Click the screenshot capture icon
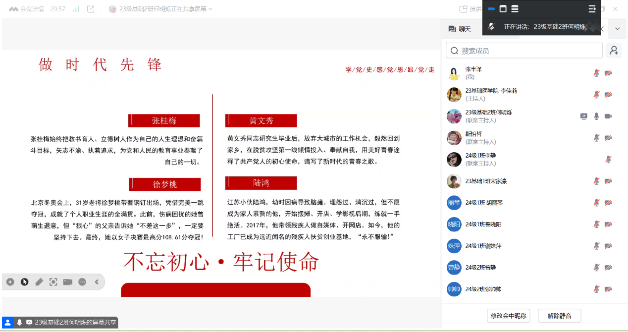Screen dimensions: 628x332 53,282
